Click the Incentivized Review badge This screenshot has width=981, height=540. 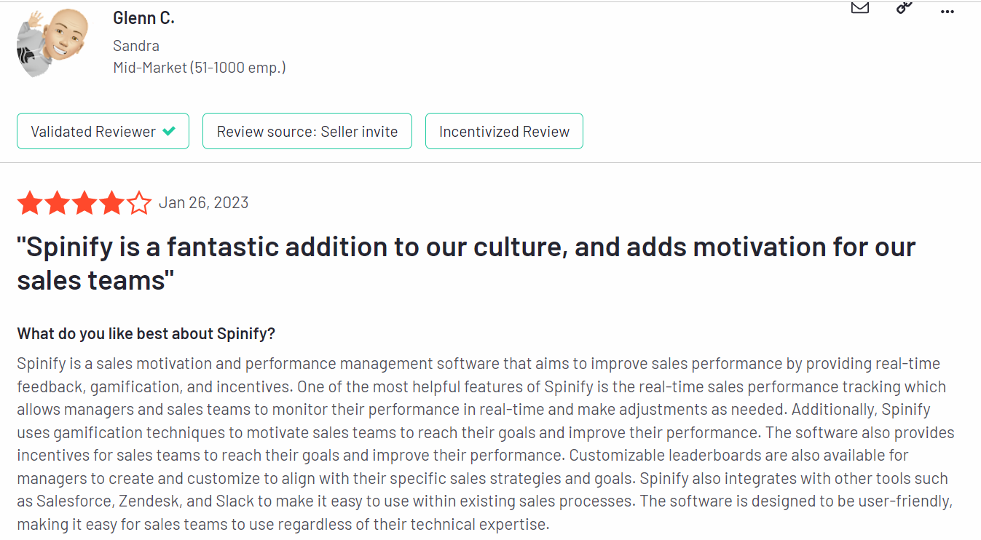(504, 131)
